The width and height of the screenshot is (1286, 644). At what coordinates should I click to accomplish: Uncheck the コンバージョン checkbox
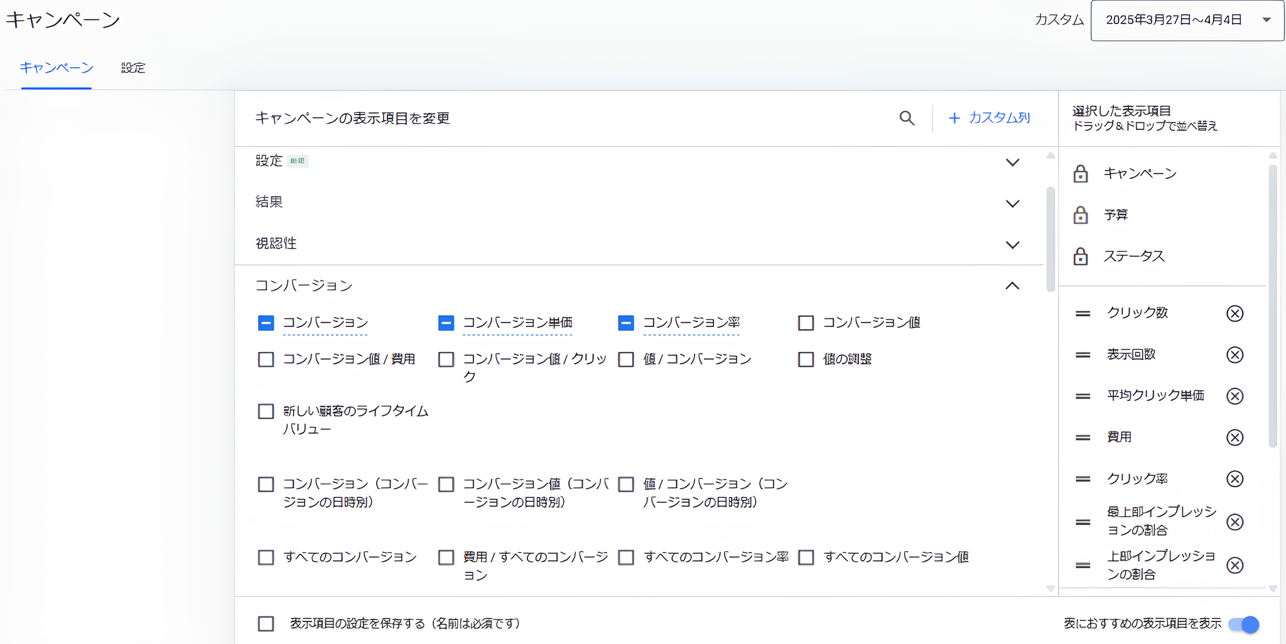tap(266, 323)
